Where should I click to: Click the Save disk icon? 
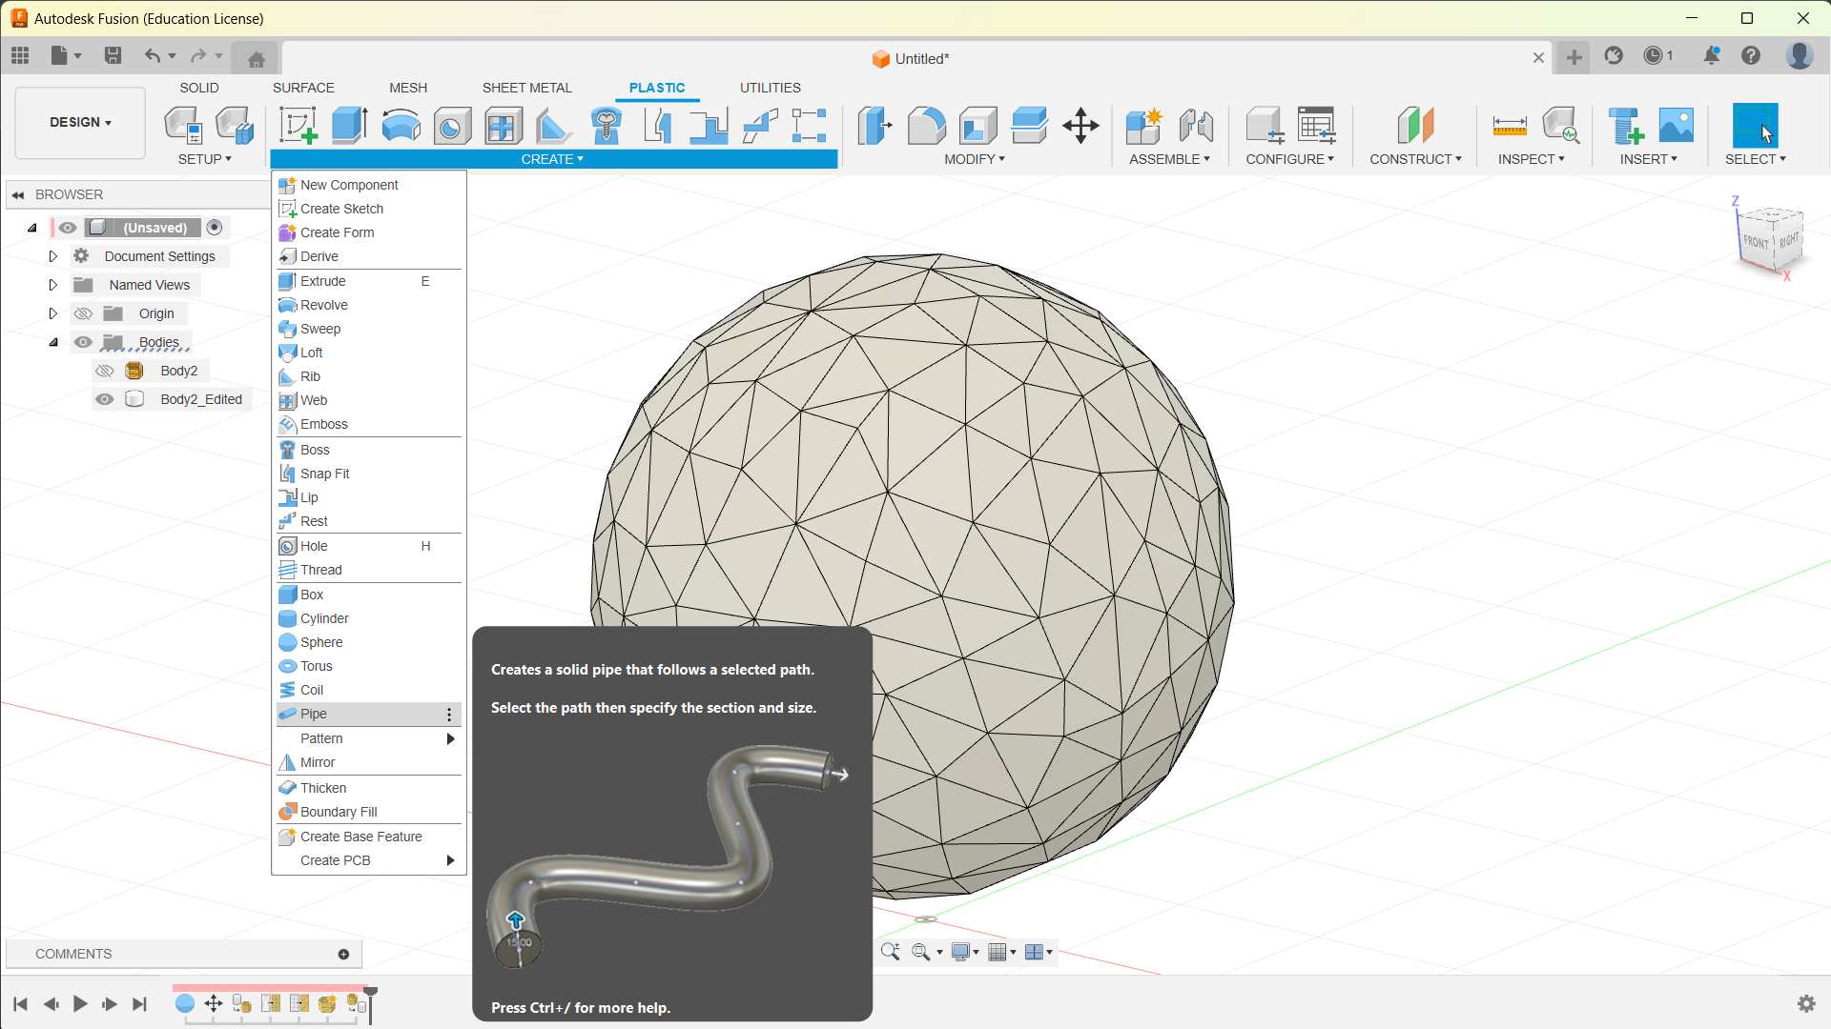pos(113,56)
